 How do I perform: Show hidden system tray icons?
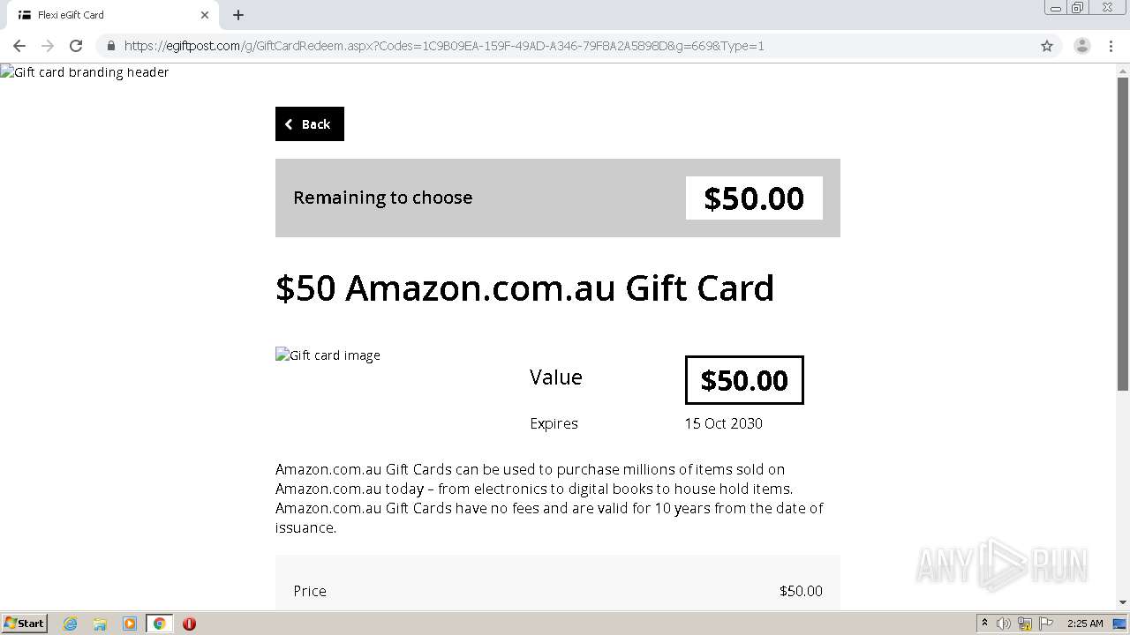984,624
